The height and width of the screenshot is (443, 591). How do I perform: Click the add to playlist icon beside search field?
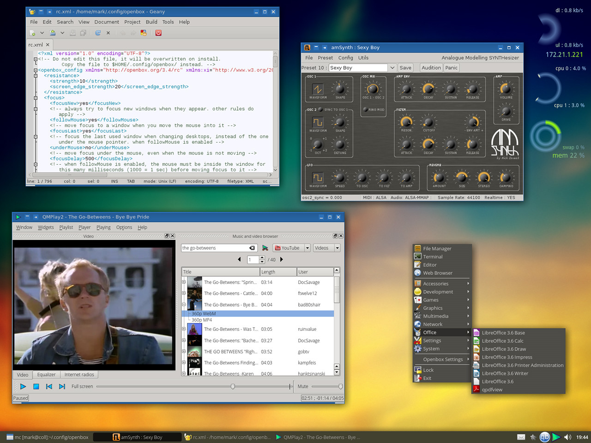click(x=265, y=248)
